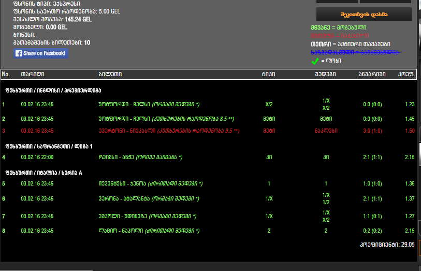421x271 pixels.
Task: Click the blue strikethrough legend text
Action: [355, 52]
